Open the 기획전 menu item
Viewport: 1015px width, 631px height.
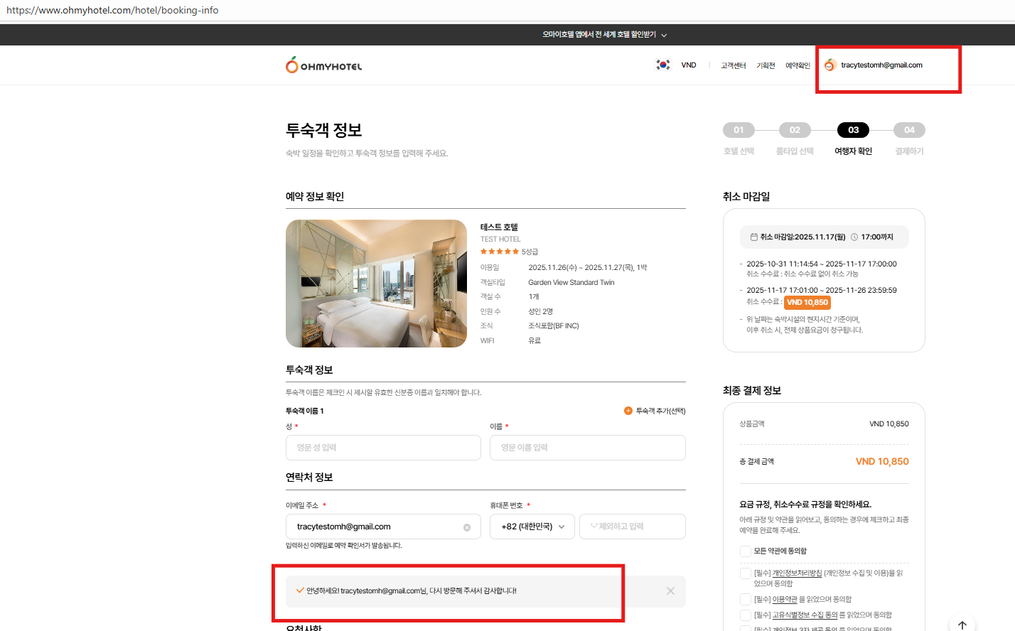point(766,65)
